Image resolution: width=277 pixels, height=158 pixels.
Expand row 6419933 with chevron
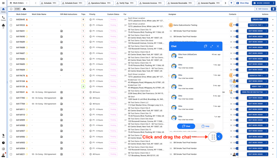[x=273, y=25]
